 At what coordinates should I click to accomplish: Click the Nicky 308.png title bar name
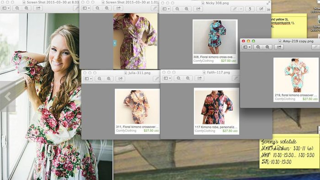click(x=217, y=3)
